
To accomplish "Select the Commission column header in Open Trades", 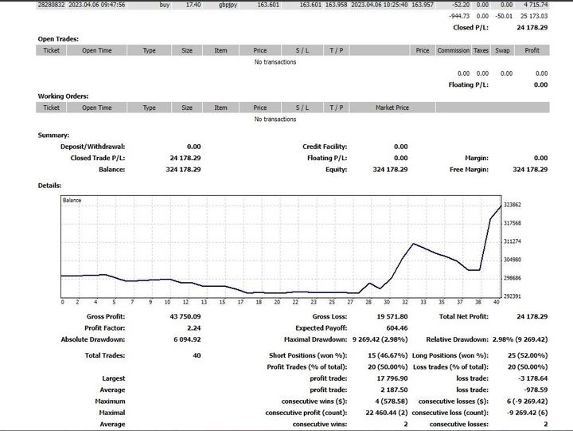I will pyautogui.click(x=453, y=50).
